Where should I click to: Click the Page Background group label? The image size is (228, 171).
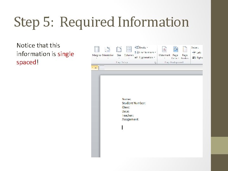(174, 62)
